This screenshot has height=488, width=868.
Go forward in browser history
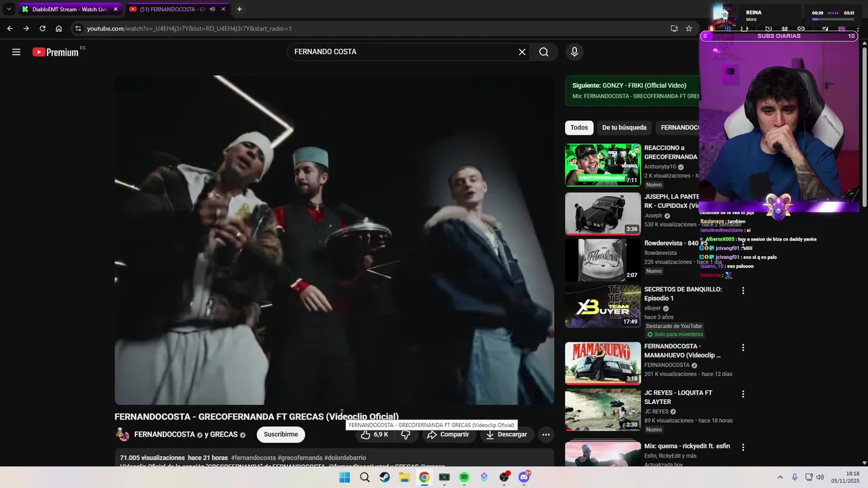(x=26, y=28)
